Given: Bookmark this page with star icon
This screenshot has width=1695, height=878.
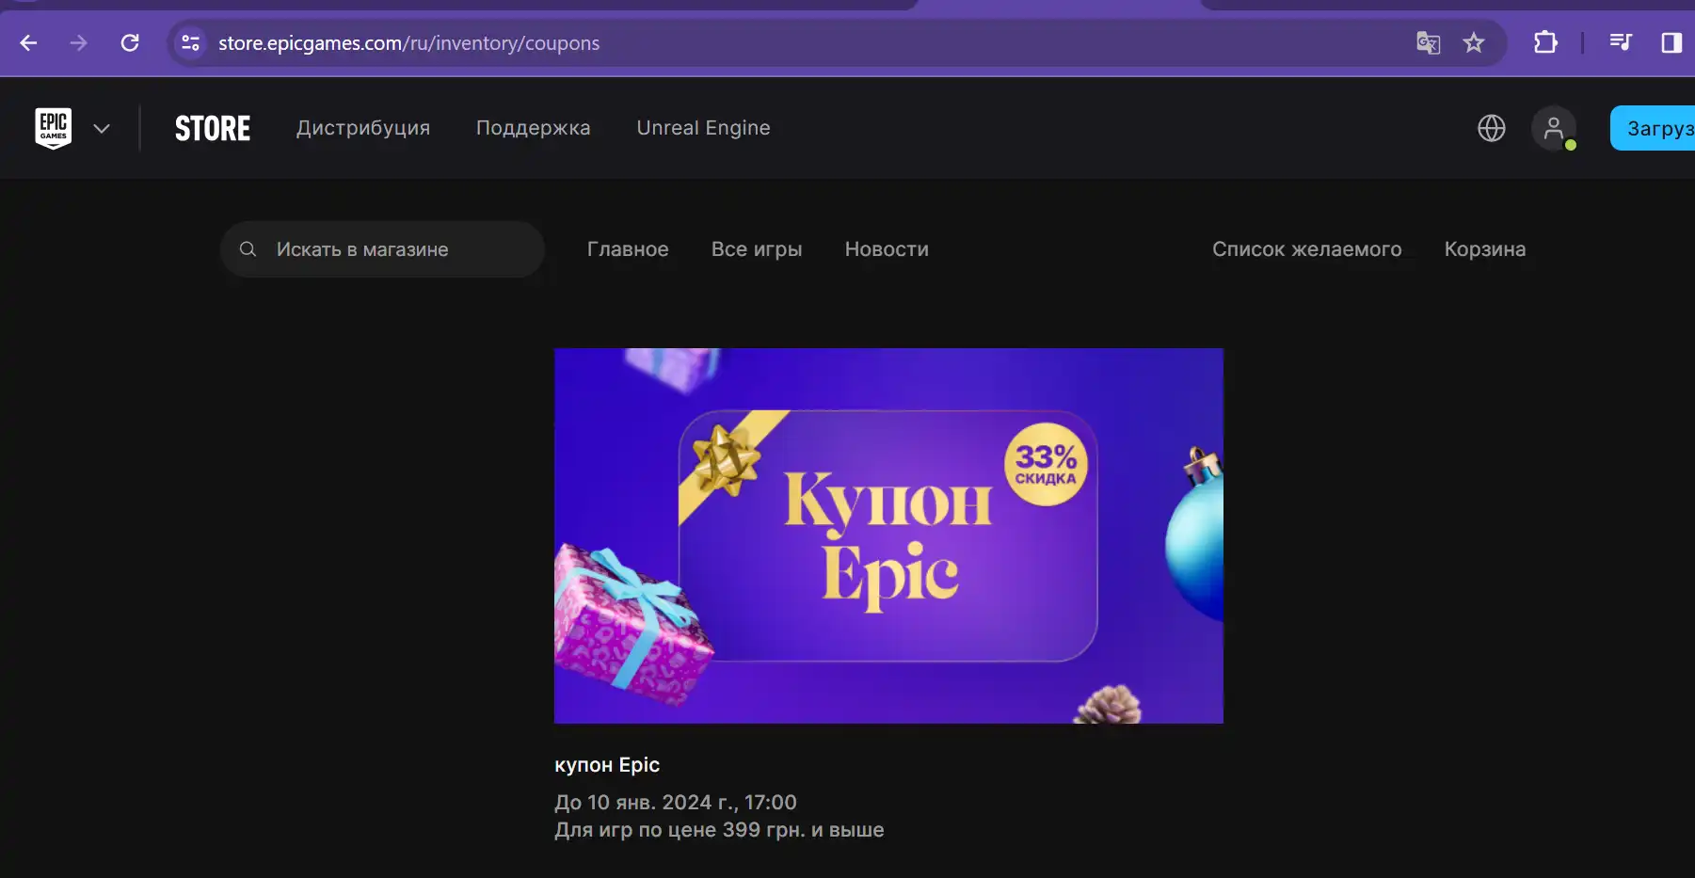Looking at the screenshot, I should pyautogui.click(x=1474, y=42).
